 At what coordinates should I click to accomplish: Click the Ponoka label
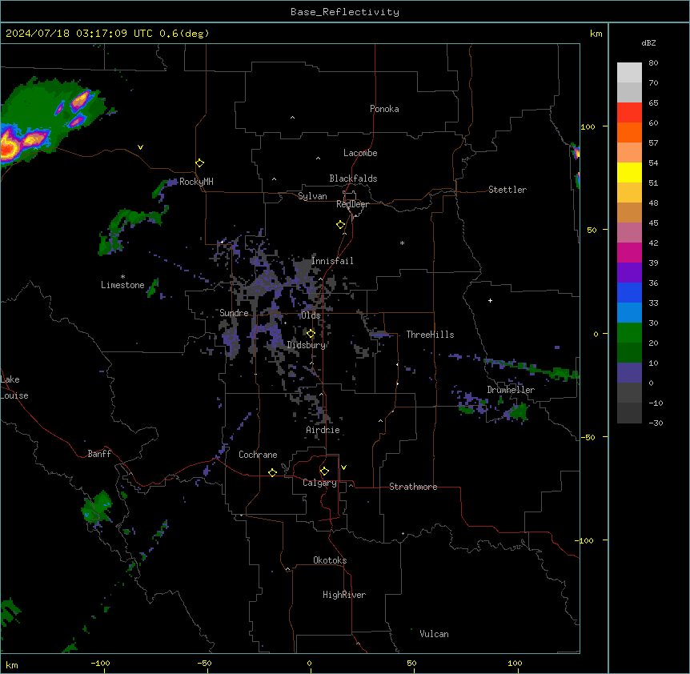click(x=384, y=109)
